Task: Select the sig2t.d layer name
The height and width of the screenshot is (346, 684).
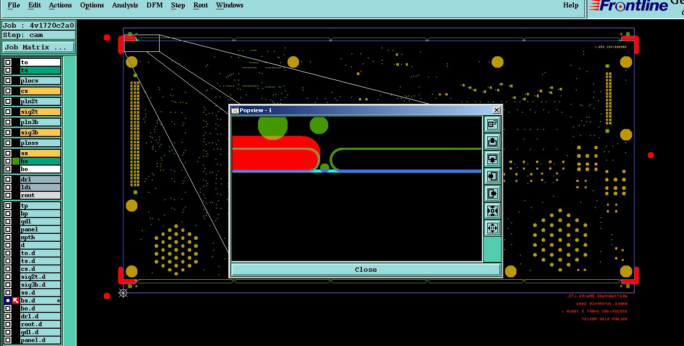Action: click(40, 277)
